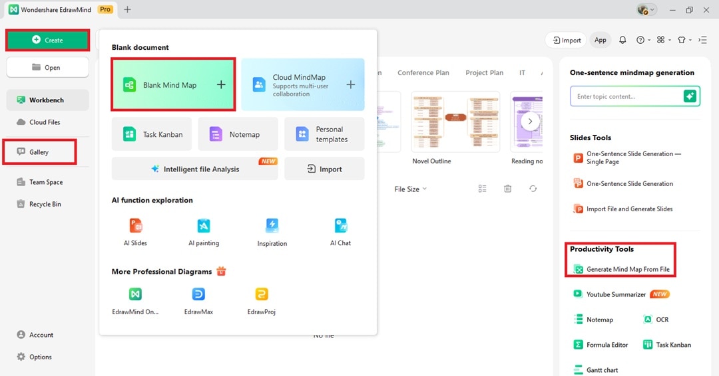Launch Intelligent file Analysis
719x376 pixels.
[x=195, y=169]
